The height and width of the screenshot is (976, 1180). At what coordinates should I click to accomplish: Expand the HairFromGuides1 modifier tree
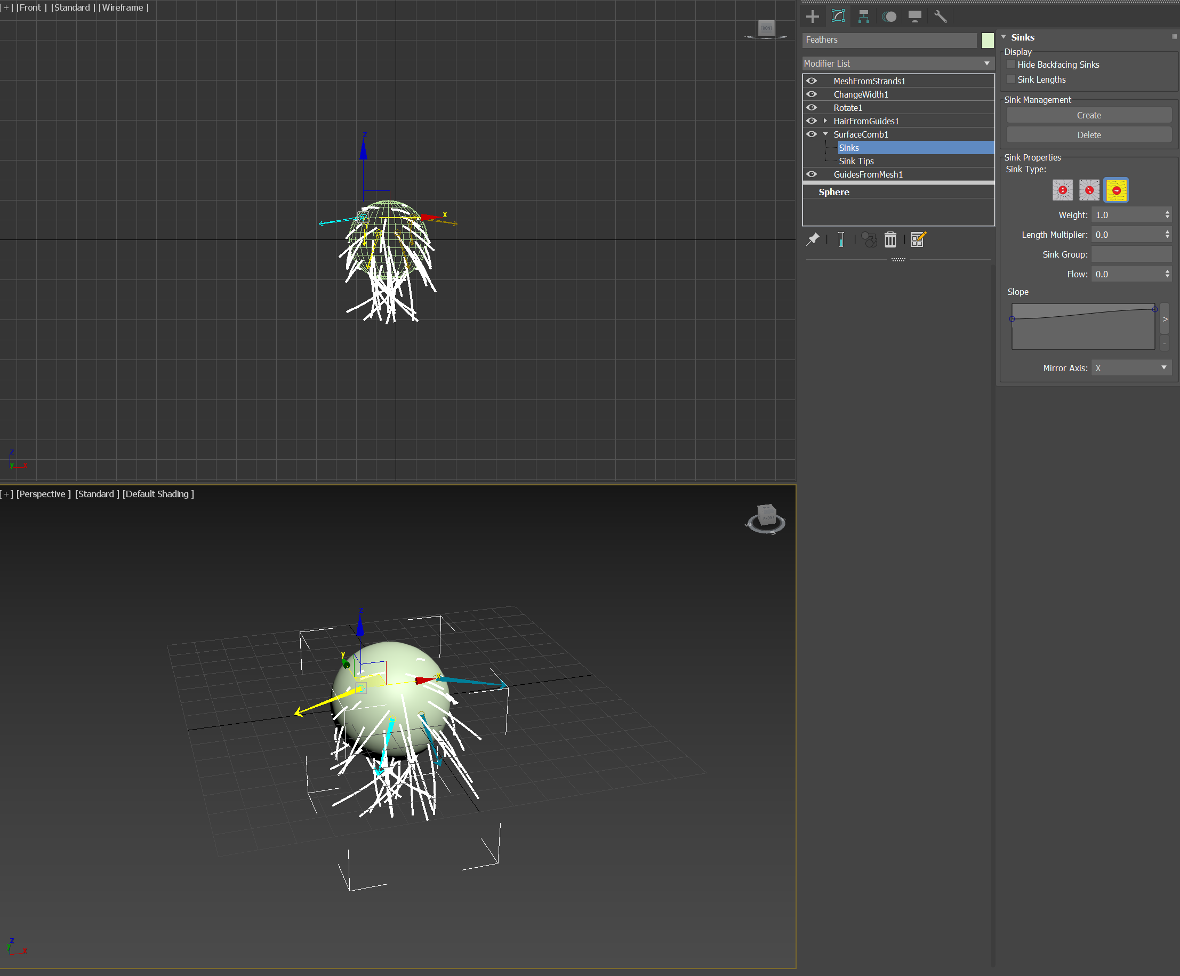(x=825, y=121)
